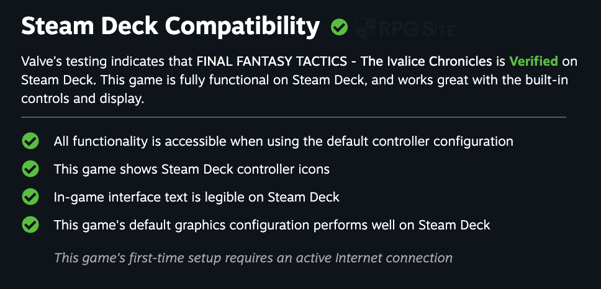Click the italic first-time setup Internet note
601x289 pixels.
pyautogui.click(x=253, y=257)
